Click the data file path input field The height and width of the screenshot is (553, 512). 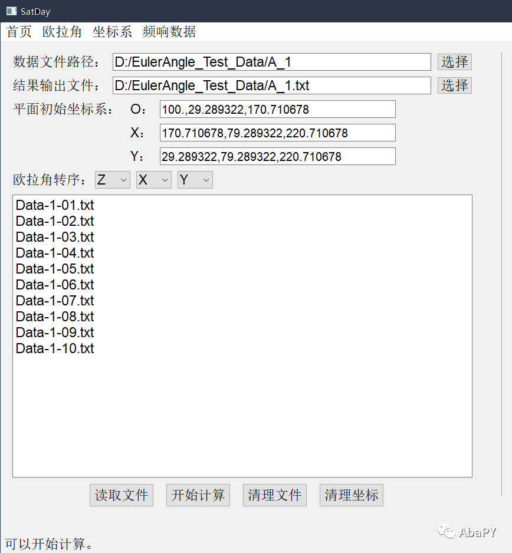pyautogui.click(x=271, y=61)
